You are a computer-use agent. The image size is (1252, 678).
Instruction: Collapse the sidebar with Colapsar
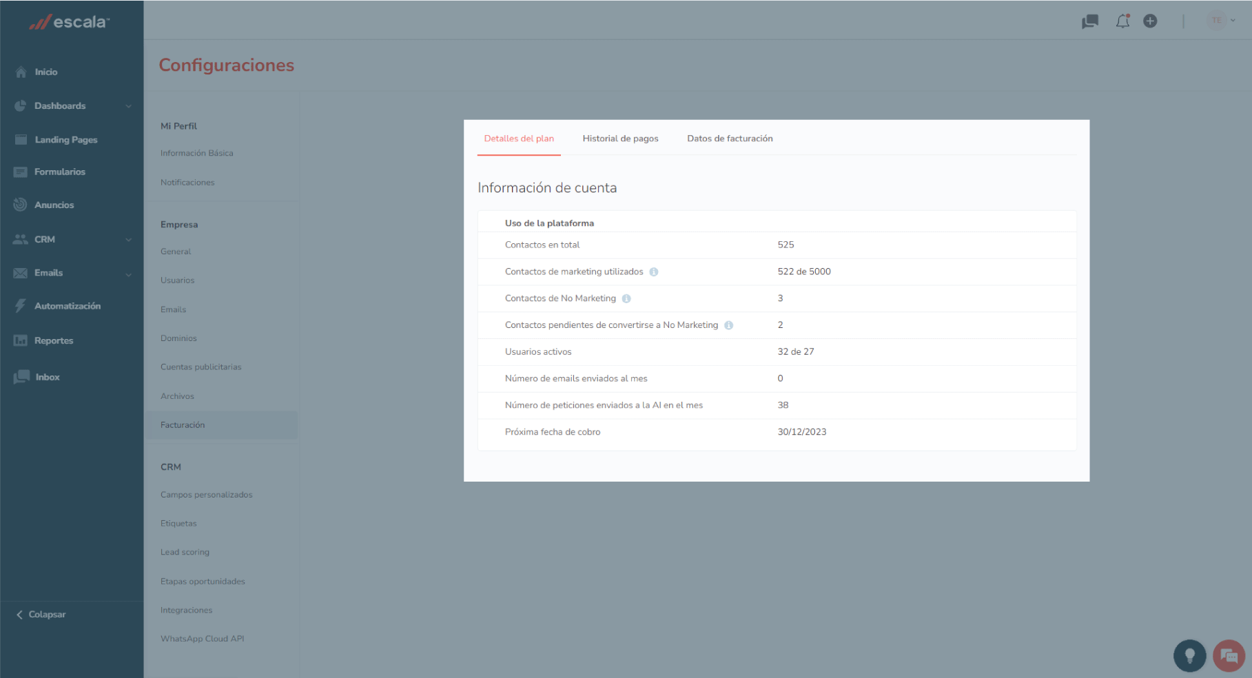[x=41, y=615]
